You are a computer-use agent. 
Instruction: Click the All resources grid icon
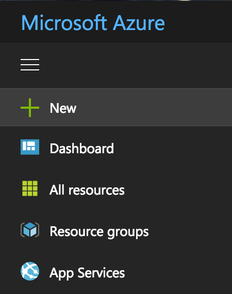(30, 188)
